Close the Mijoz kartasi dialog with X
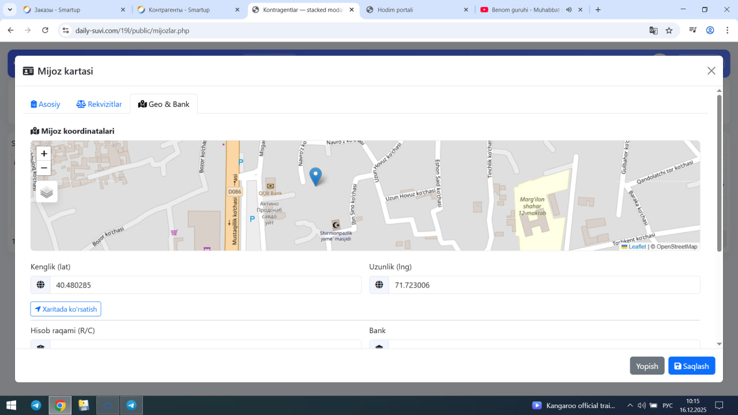 [711, 71]
